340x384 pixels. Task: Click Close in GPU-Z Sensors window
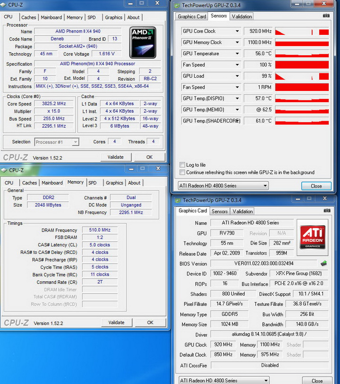[316, 186]
